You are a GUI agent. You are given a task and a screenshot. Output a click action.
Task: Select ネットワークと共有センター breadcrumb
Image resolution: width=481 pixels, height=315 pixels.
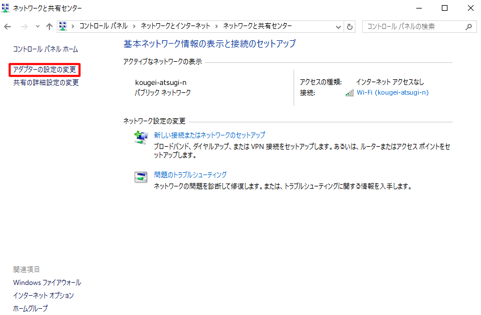click(257, 26)
